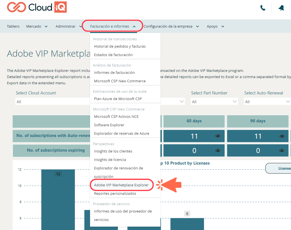The width and height of the screenshot is (291, 230).
Task: Open Adobe VIP Marketplace Explorer
Action: coord(121,185)
